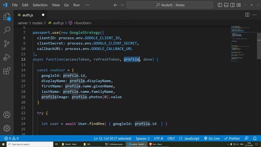261x147 pixels.
Task: Open the Customize Layout icon
Action: click(239, 5)
